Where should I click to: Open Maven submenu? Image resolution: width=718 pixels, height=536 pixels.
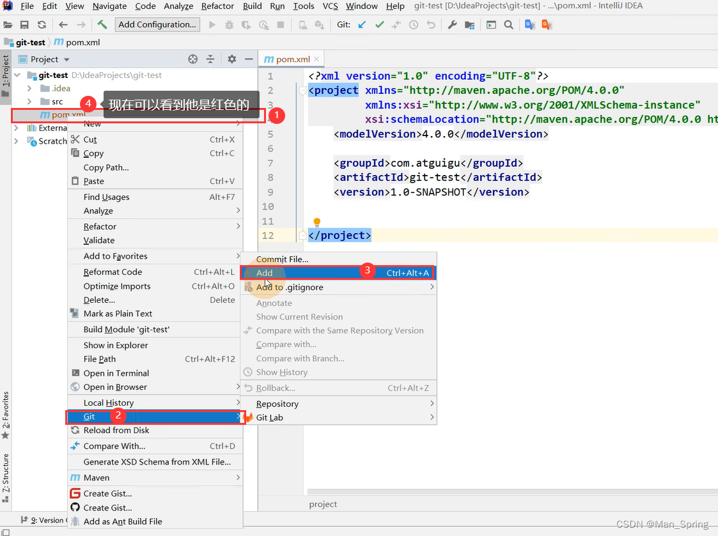155,477
